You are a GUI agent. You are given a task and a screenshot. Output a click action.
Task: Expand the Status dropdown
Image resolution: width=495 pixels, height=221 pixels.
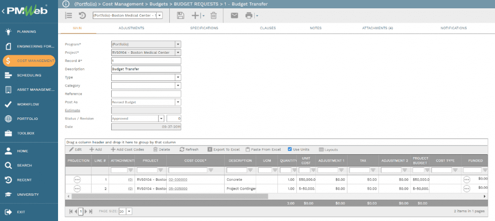[161, 118]
